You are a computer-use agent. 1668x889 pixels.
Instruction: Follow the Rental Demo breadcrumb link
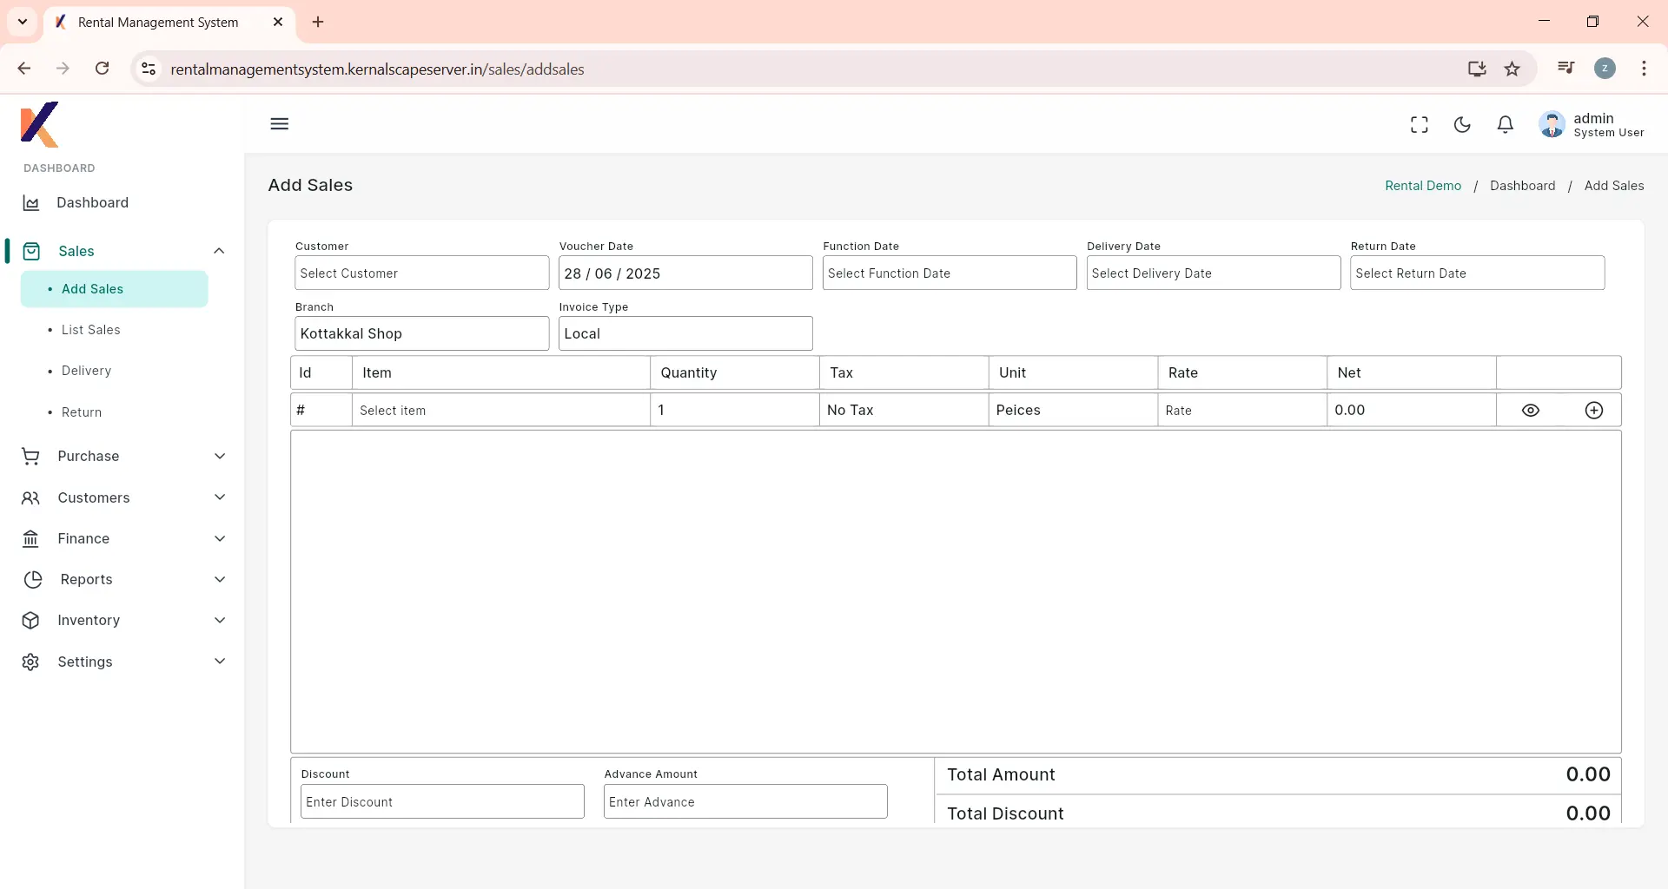tap(1423, 186)
